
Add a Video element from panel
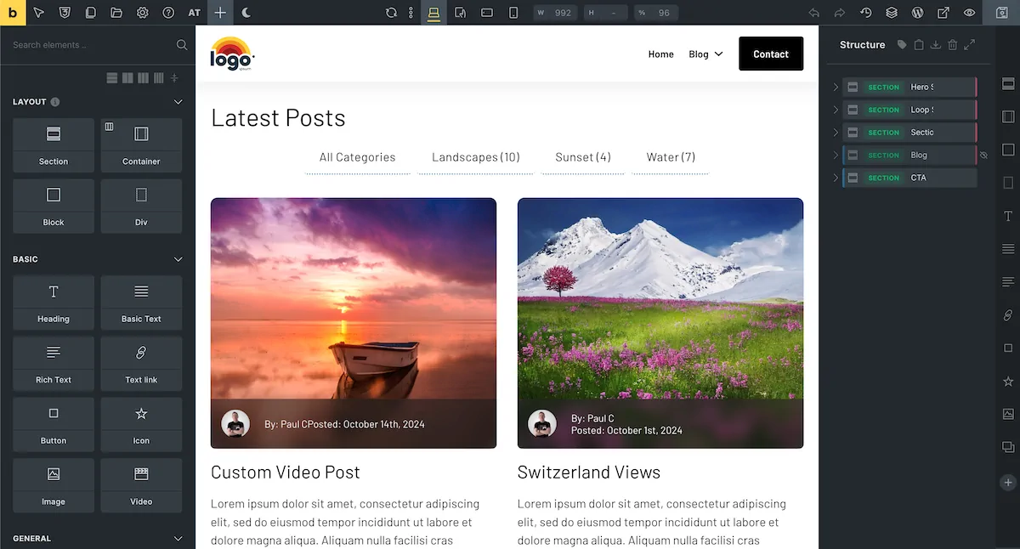141,485
